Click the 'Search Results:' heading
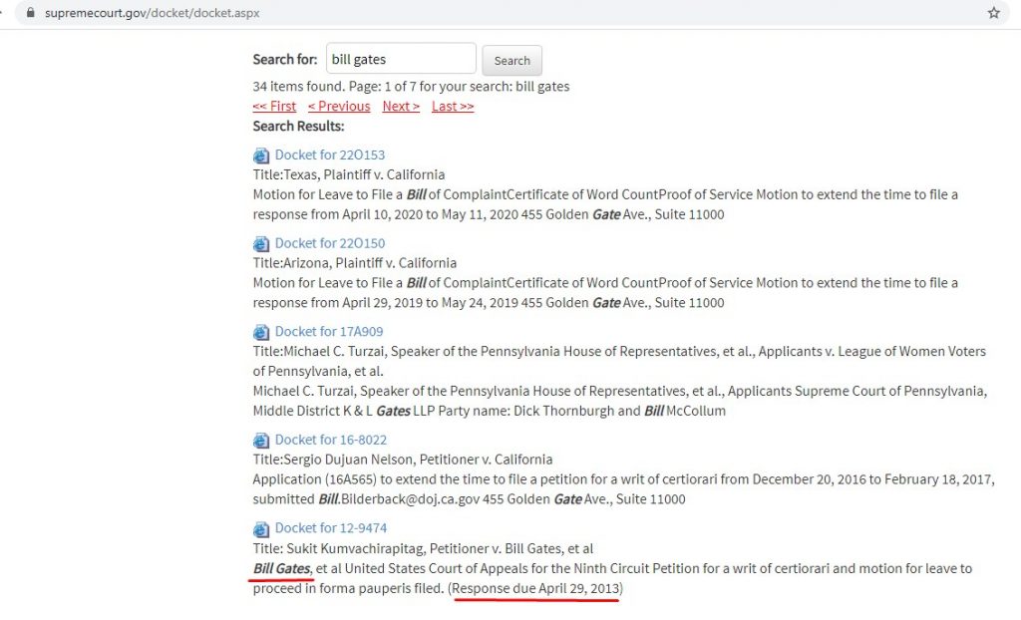This screenshot has height=620, width=1021. [298, 126]
